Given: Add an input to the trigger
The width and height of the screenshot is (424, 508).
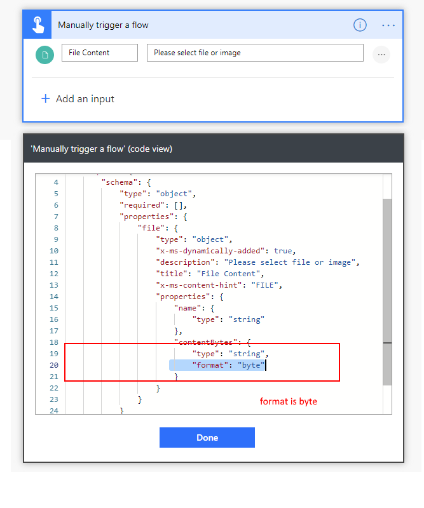Looking at the screenshot, I should (x=78, y=99).
